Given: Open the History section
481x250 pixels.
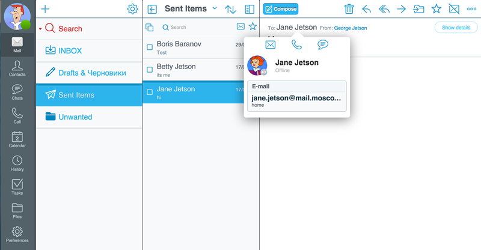Looking at the screenshot, I should 17,163.
